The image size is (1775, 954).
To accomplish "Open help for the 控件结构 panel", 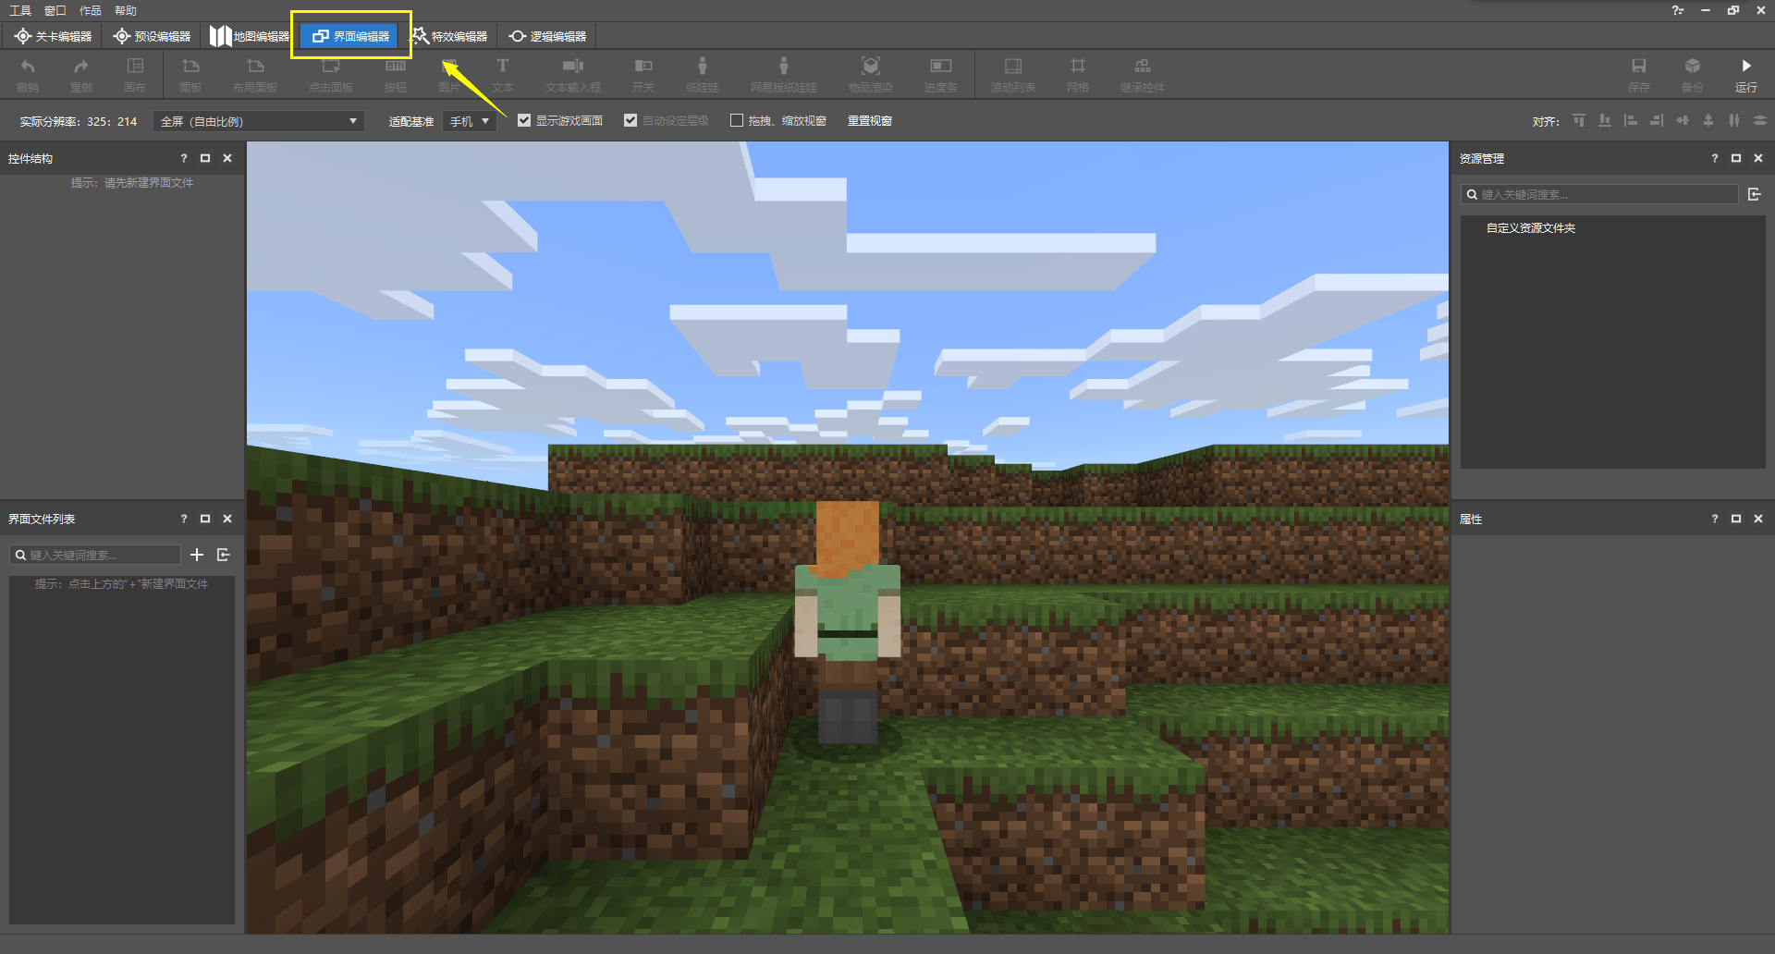I will click(183, 158).
